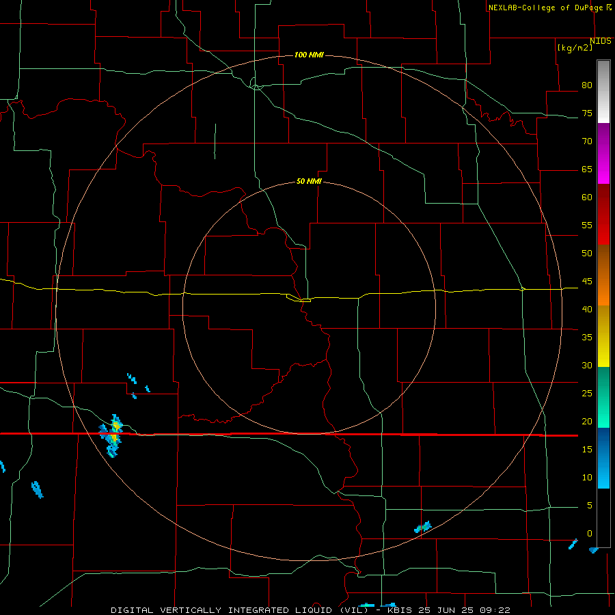615x615 pixels.
Task: Click the scale value 20
Action: pos(587,421)
